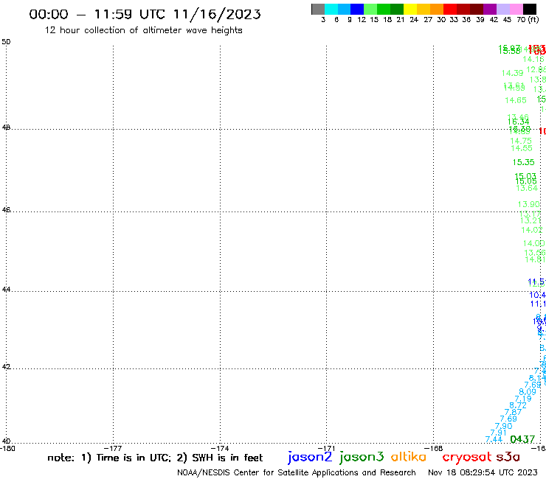Click the wave height value 7.91

498,433
